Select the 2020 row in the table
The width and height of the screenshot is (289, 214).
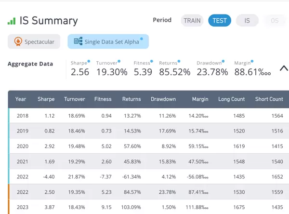(x=144, y=147)
